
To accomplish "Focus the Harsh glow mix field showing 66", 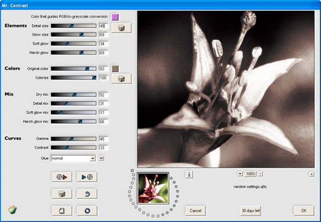I will click(x=103, y=122).
